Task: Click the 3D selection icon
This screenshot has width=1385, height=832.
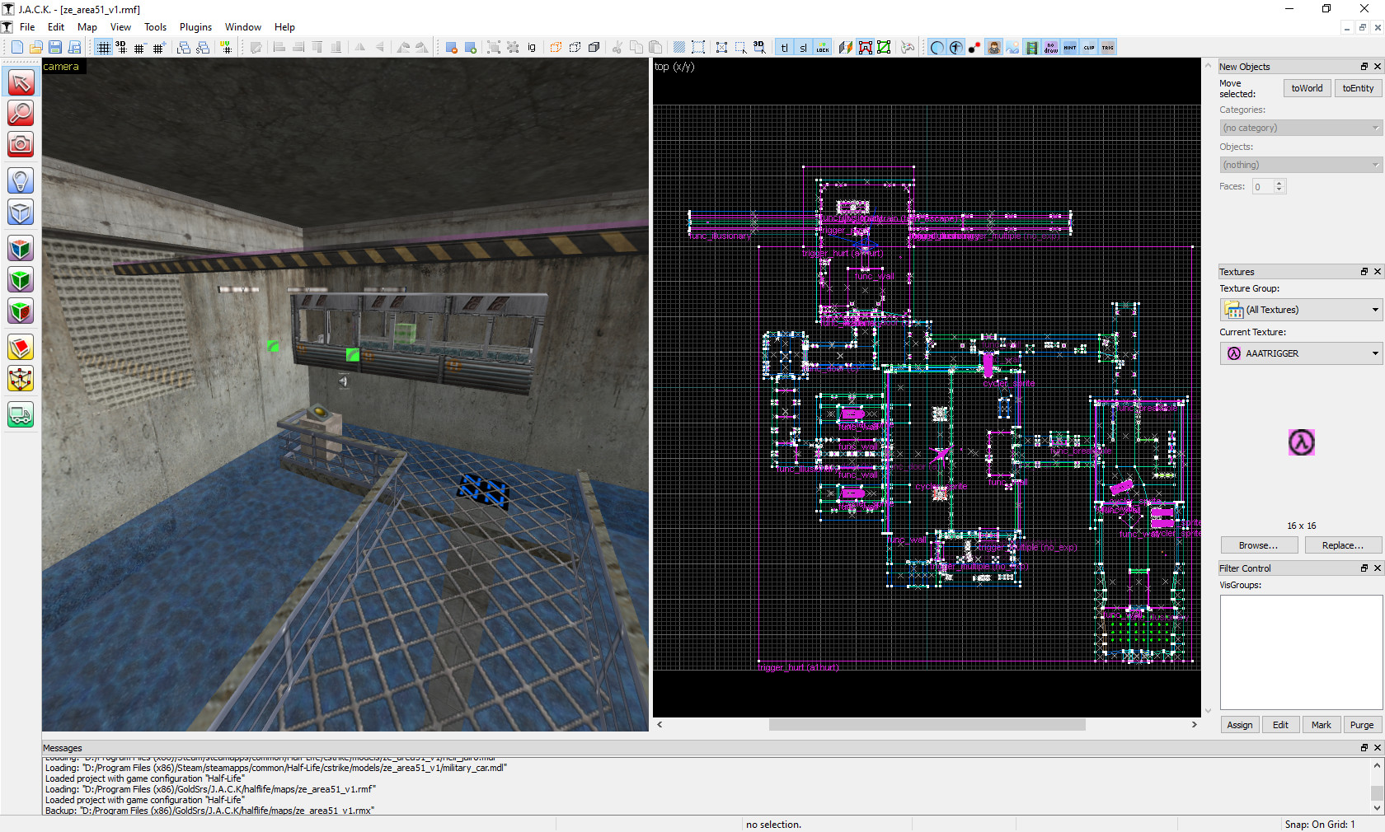Action: point(759,48)
